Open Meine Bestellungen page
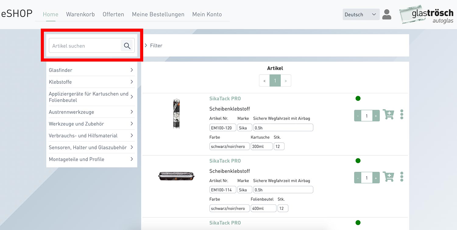The height and width of the screenshot is (230, 457). (158, 14)
